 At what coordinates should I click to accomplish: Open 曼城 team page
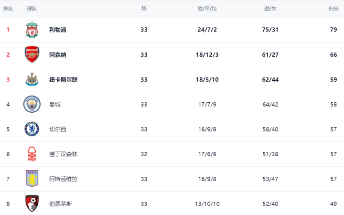pyautogui.click(x=55, y=105)
